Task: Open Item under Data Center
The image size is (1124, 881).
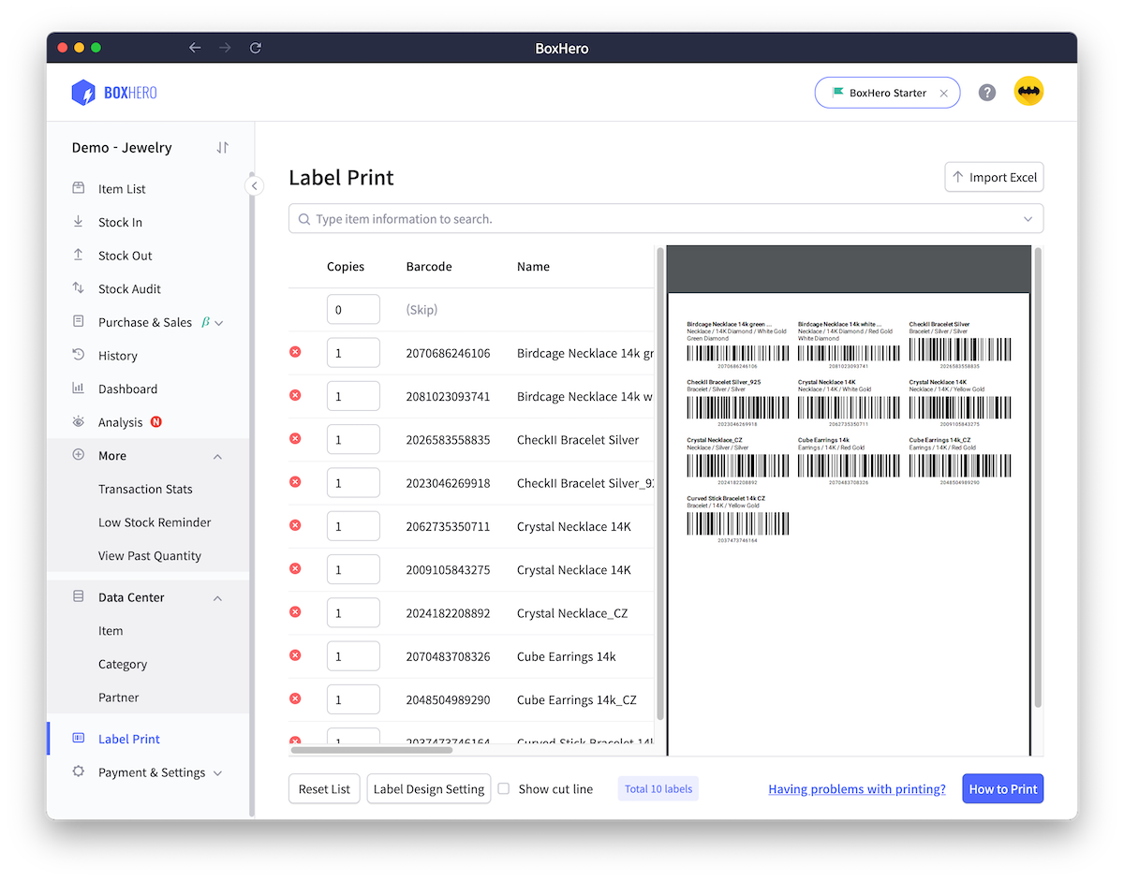Action: 111,631
